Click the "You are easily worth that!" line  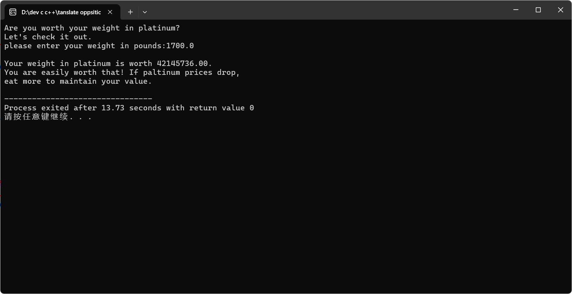[x=122, y=73]
